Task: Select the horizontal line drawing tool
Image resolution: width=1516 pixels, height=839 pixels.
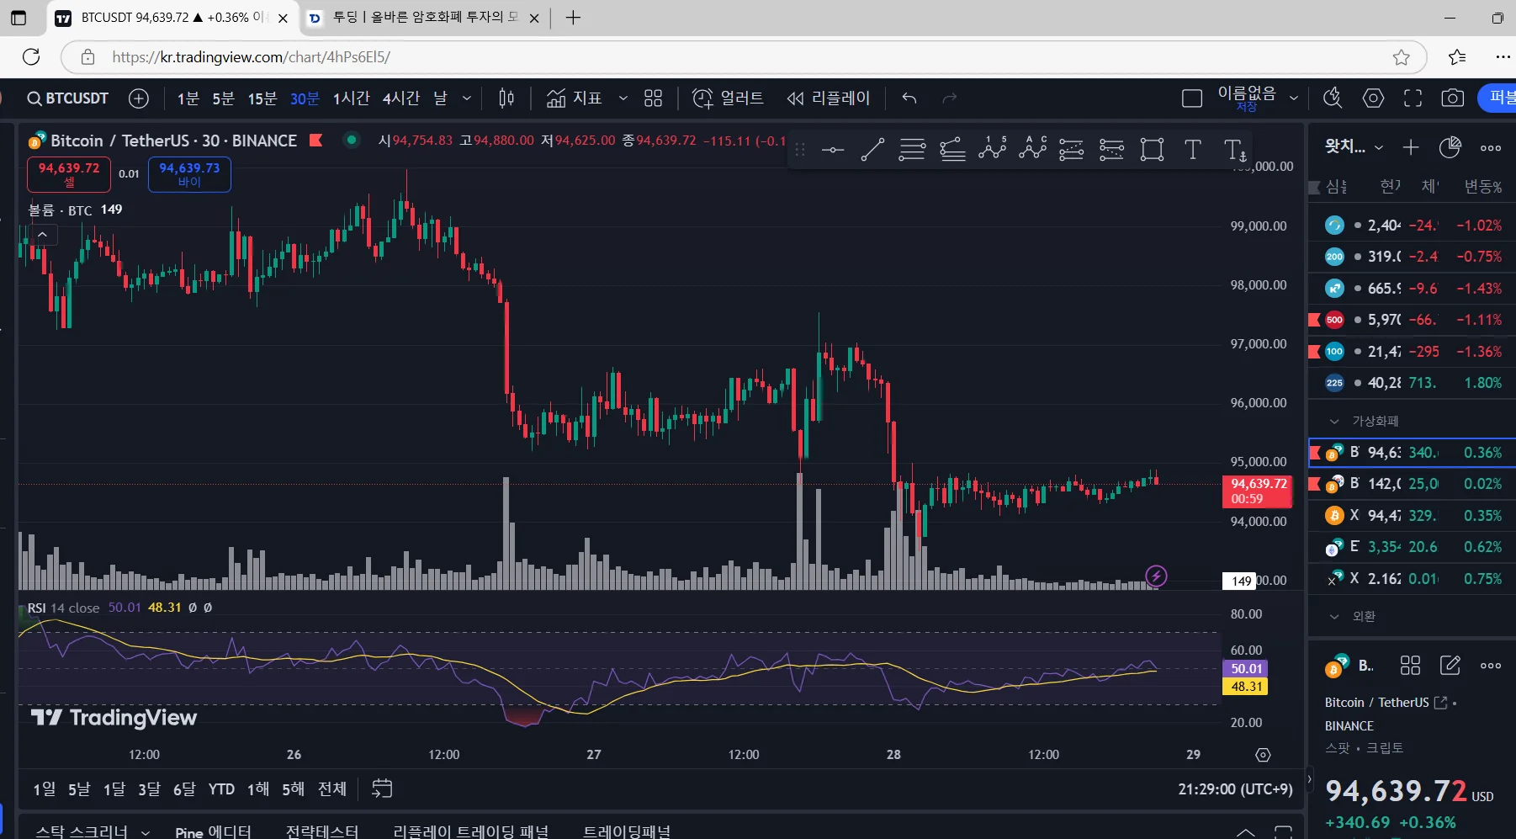Action: 833,150
